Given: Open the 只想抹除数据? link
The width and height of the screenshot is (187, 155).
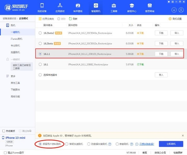Looking at the screenshot, I should 147,144.
